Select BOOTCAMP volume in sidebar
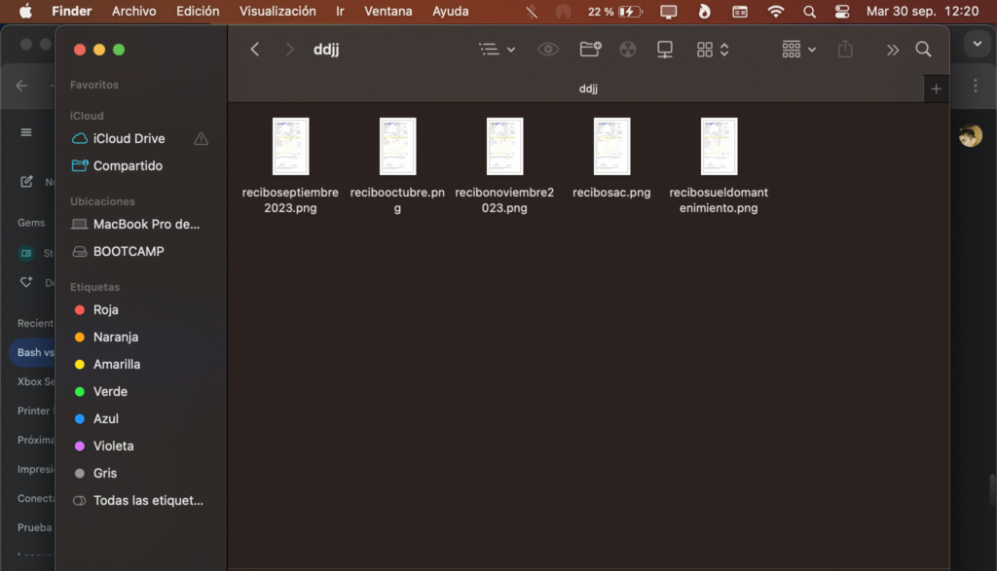Image resolution: width=997 pixels, height=571 pixels. (129, 251)
